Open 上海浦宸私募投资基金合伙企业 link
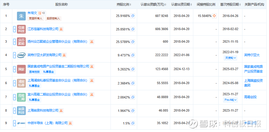269x132 pixels. (x=58, y=80)
